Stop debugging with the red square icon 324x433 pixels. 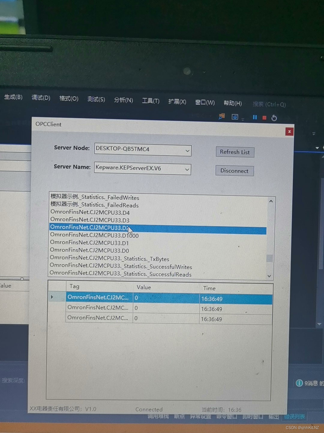coord(264,118)
